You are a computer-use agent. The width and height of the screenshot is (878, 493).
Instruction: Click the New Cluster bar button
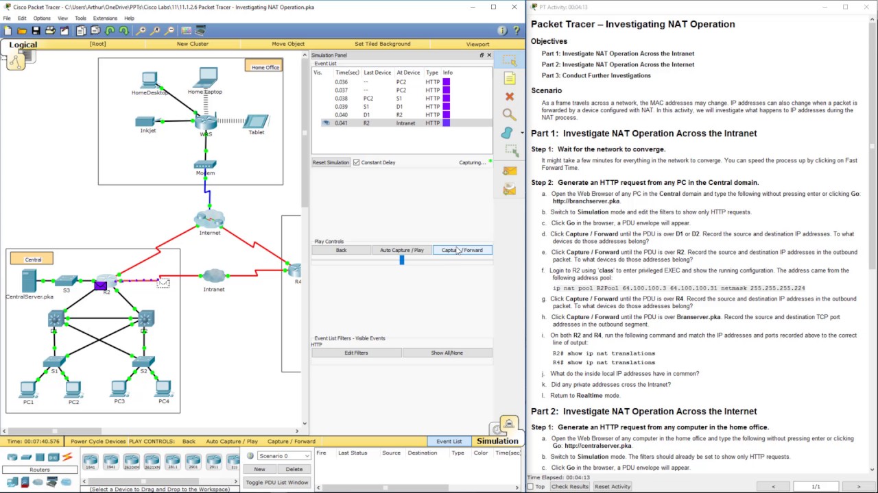193,44
